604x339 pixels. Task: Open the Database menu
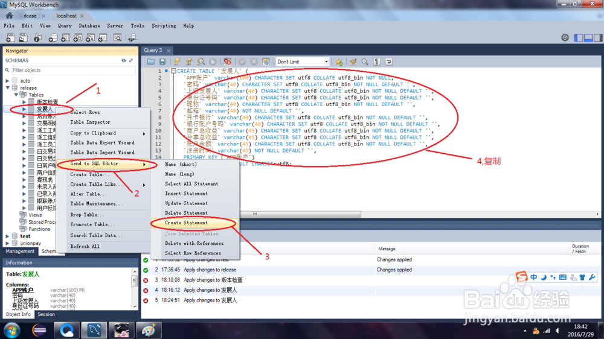click(x=89, y=26)
